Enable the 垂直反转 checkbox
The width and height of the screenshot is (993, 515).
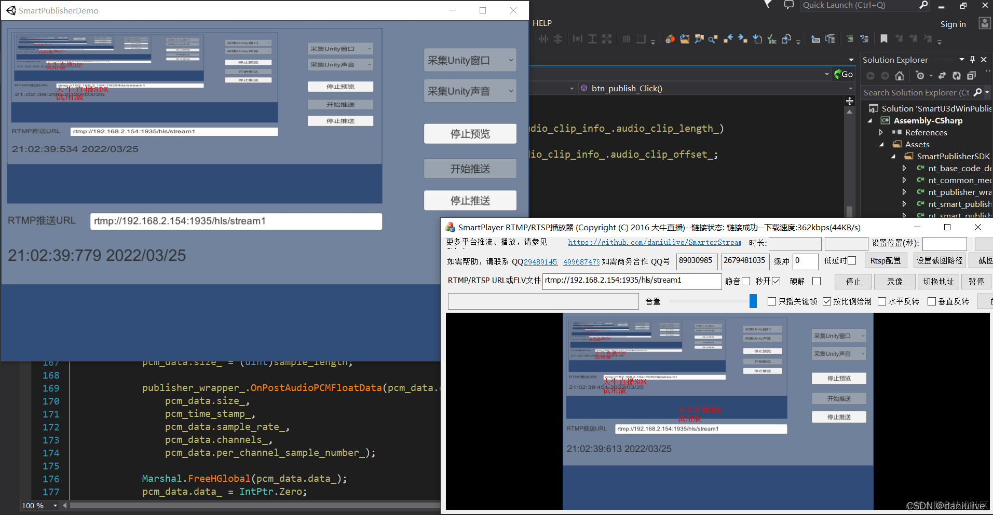[x=932, y=301]
